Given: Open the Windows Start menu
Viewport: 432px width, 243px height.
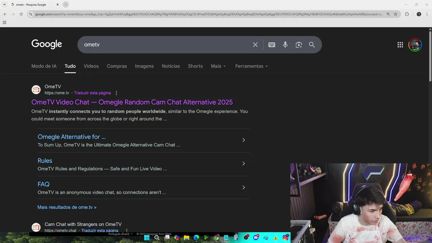Looking at the screenshot, I should click(147, 238).
